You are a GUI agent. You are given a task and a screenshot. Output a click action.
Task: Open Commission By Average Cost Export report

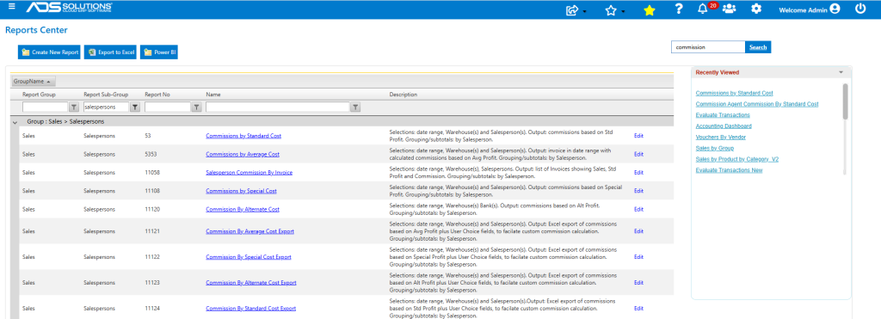250,231
